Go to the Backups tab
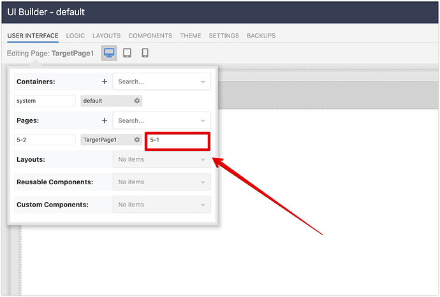The height and width of the screenshot is (297, 440). coord(261,36)
